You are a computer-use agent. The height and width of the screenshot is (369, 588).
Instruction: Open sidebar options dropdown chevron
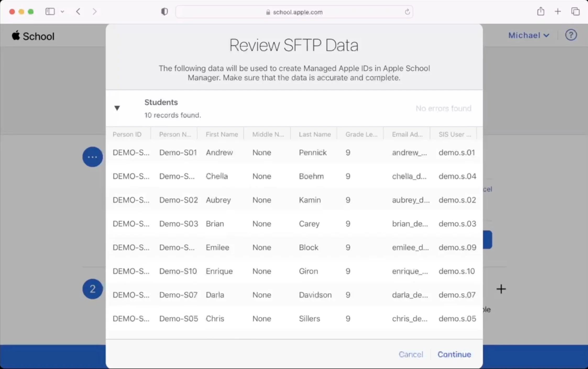click(62, 12)
